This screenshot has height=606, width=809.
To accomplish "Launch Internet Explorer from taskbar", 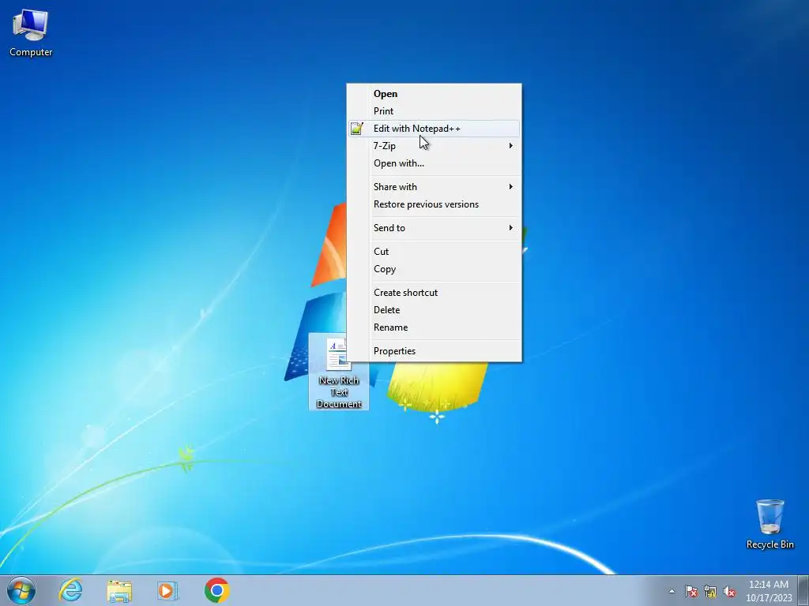I will click(70, 590).
